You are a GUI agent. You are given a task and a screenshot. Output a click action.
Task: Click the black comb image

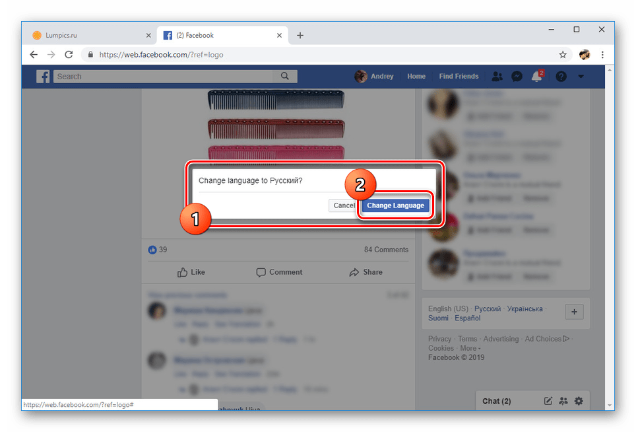[x=276, y=100]
